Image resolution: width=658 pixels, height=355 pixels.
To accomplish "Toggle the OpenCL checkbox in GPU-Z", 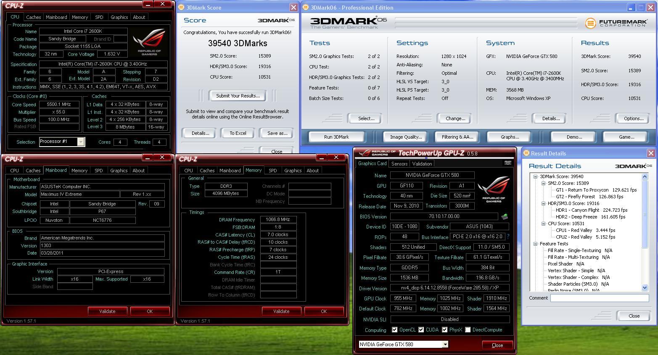I will tap(394, 330).
